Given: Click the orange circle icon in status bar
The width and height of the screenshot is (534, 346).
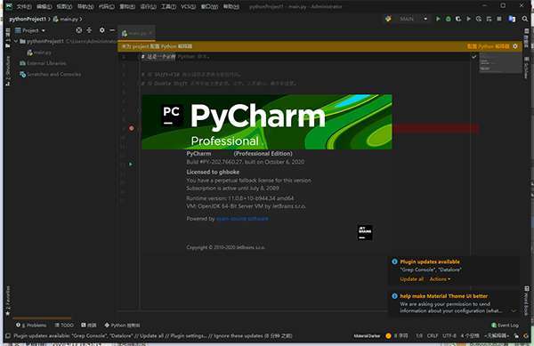Looking at the screenshot, I should [388, 336].
